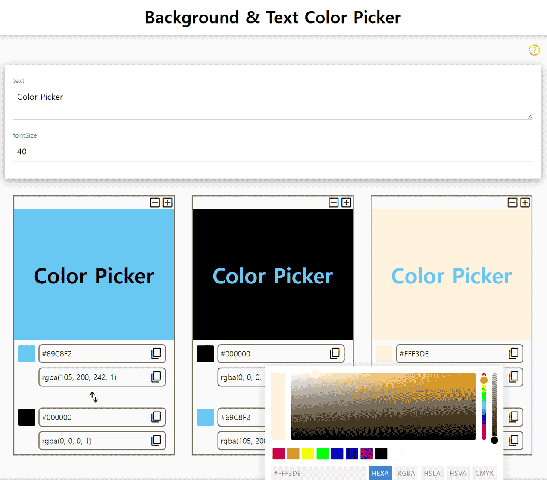Click plus icon on the blue card

coord(168,203)
